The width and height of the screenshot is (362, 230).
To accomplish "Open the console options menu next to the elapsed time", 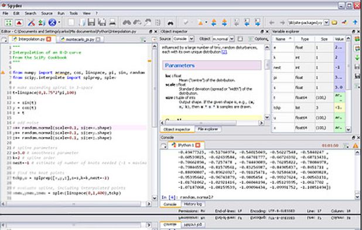I will (x=346, y=145).
